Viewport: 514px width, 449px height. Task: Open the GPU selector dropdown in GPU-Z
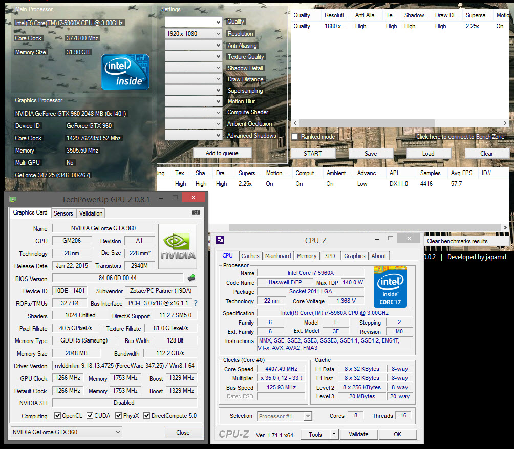click(66, 432)
